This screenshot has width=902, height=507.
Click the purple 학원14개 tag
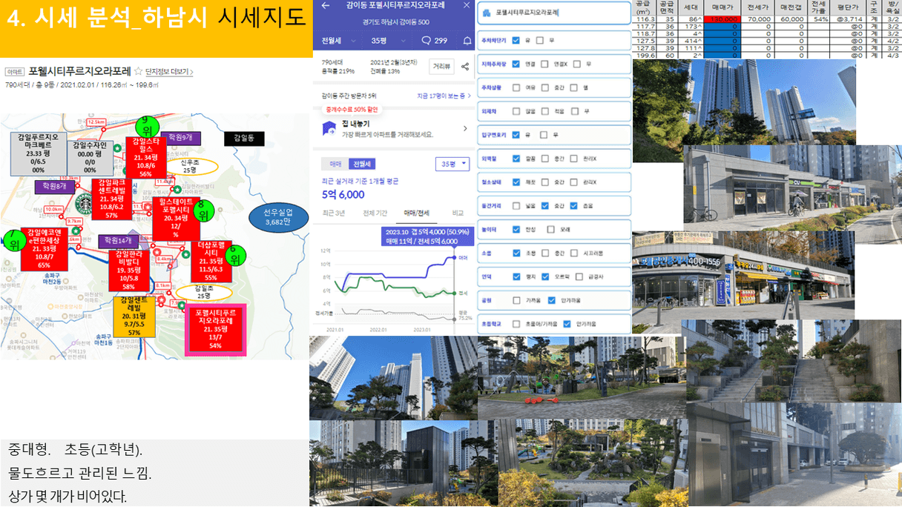(118, 240)
